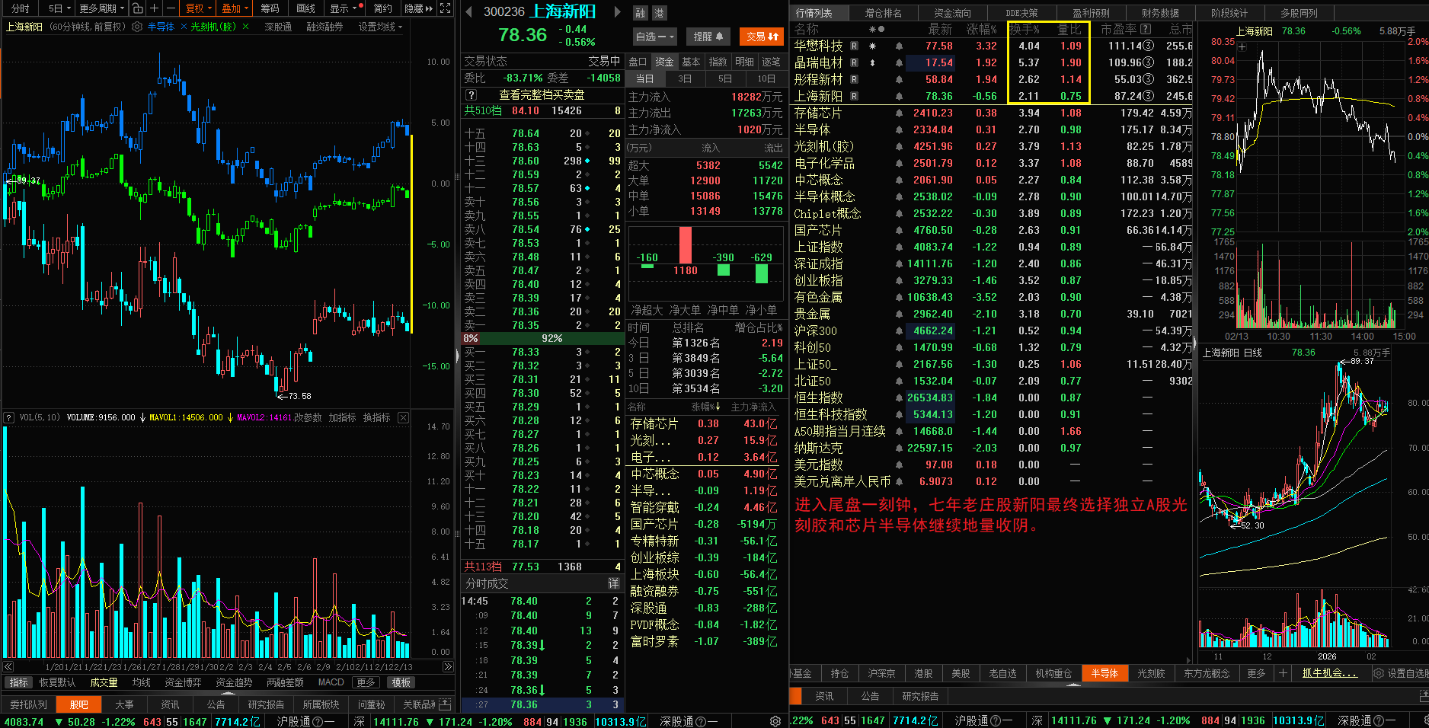This screenshot has width=1429, height=728.
Task: Switch to the 光刻胶 watchlist tab
Action: [1151, 673]
